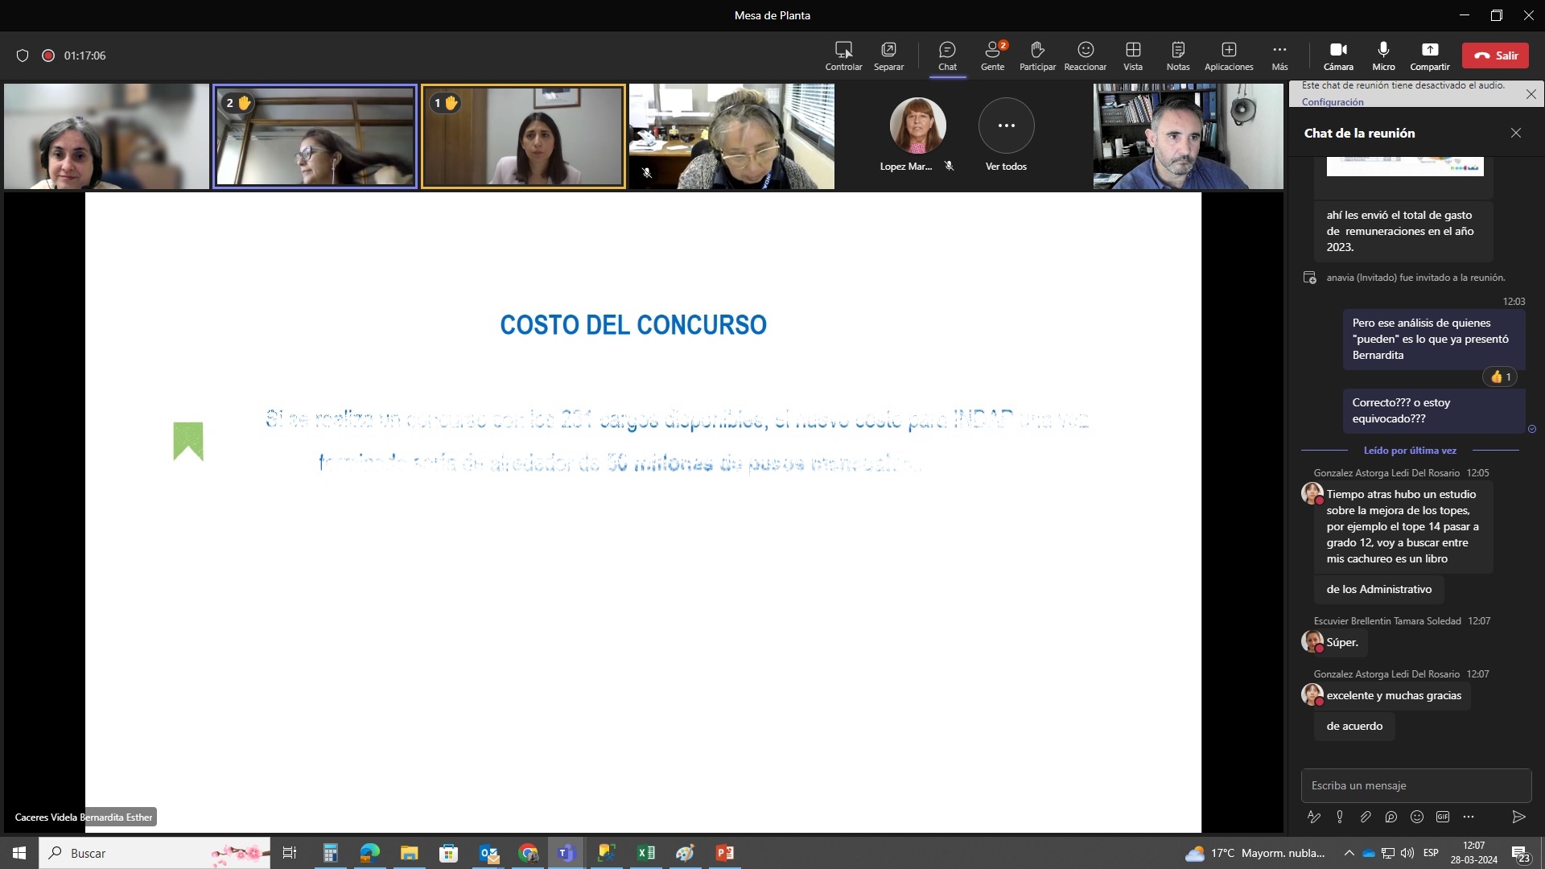Open the Windows Start menu
1545x869 pixels.
pos(19,853)
